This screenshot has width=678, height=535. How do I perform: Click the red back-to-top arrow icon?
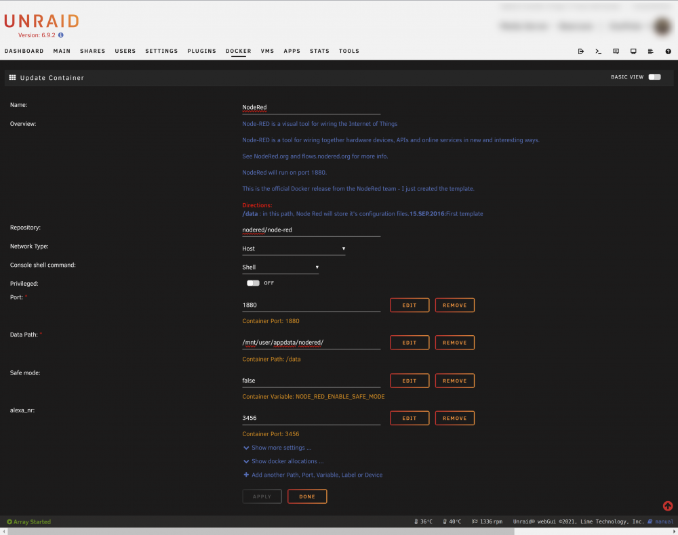tap(668, 506)
